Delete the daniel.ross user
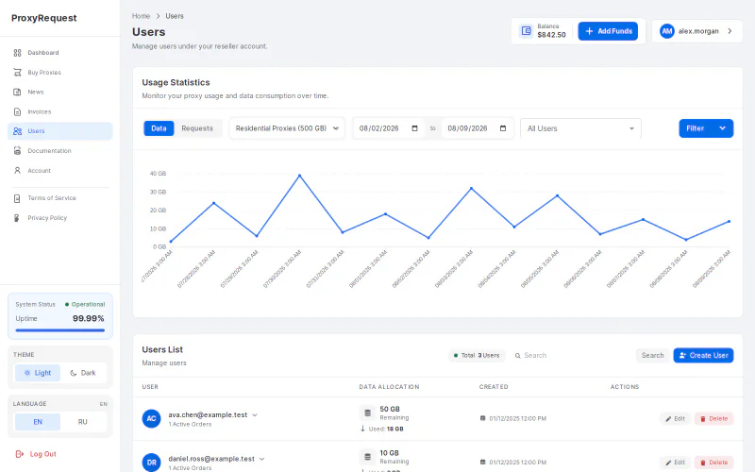The width and height of the screenshot is (755, 472). click(x=713, y=463)
